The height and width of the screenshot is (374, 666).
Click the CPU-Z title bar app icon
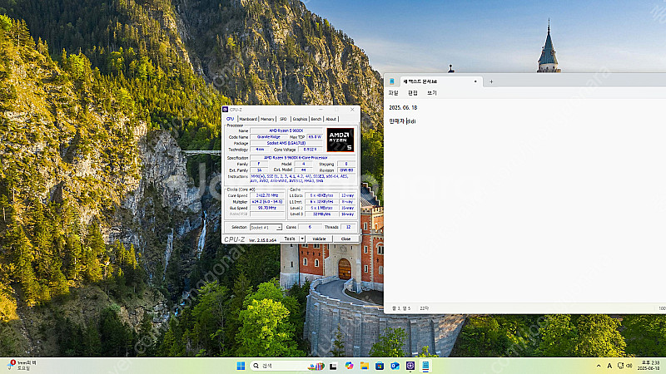226,110
